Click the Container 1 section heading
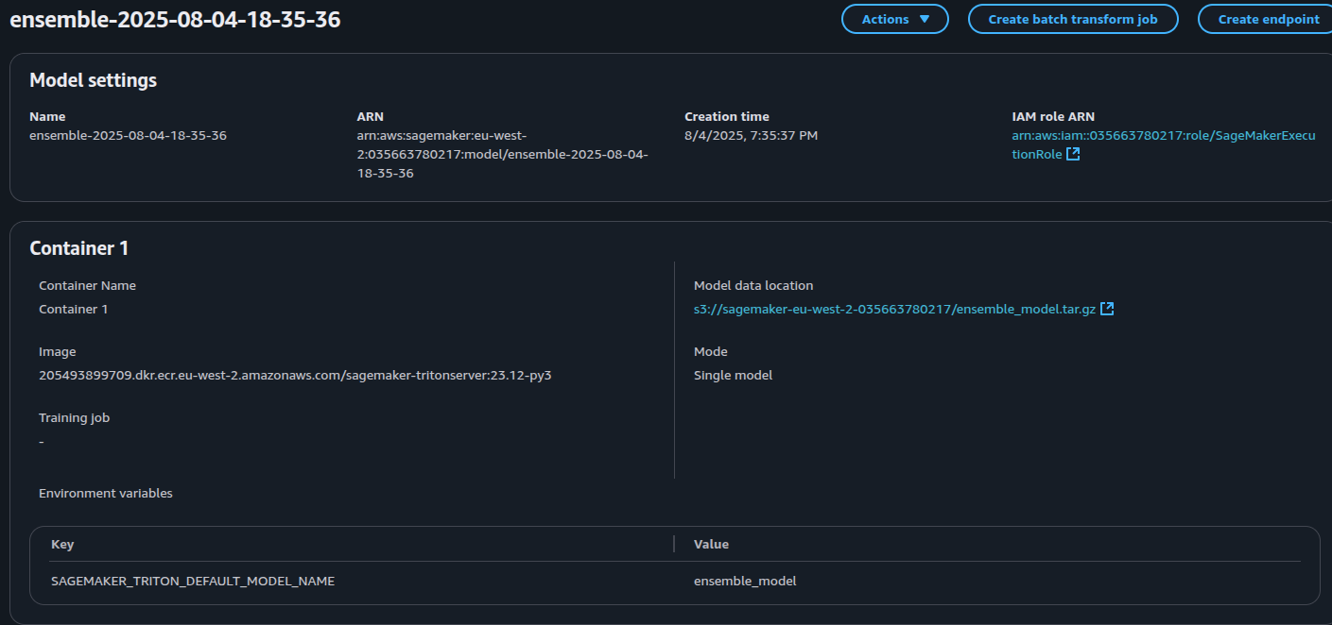 [x=79, y=248]
